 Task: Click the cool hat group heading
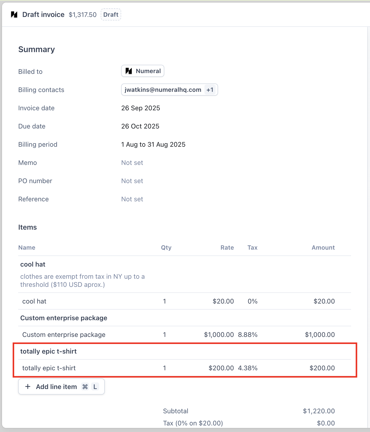(x=33, y=264)
